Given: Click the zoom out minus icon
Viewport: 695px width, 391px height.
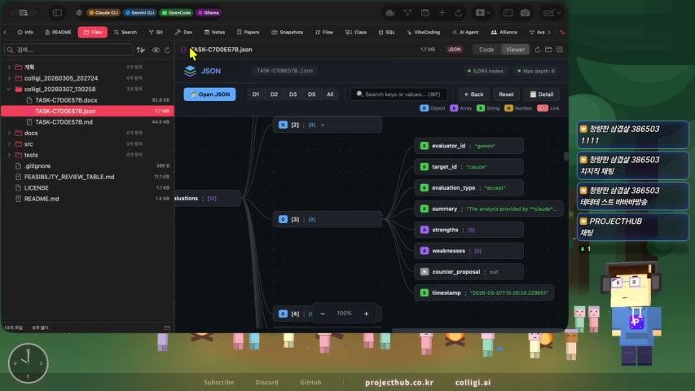Looking at the screenshot, I should coord(323,314).
